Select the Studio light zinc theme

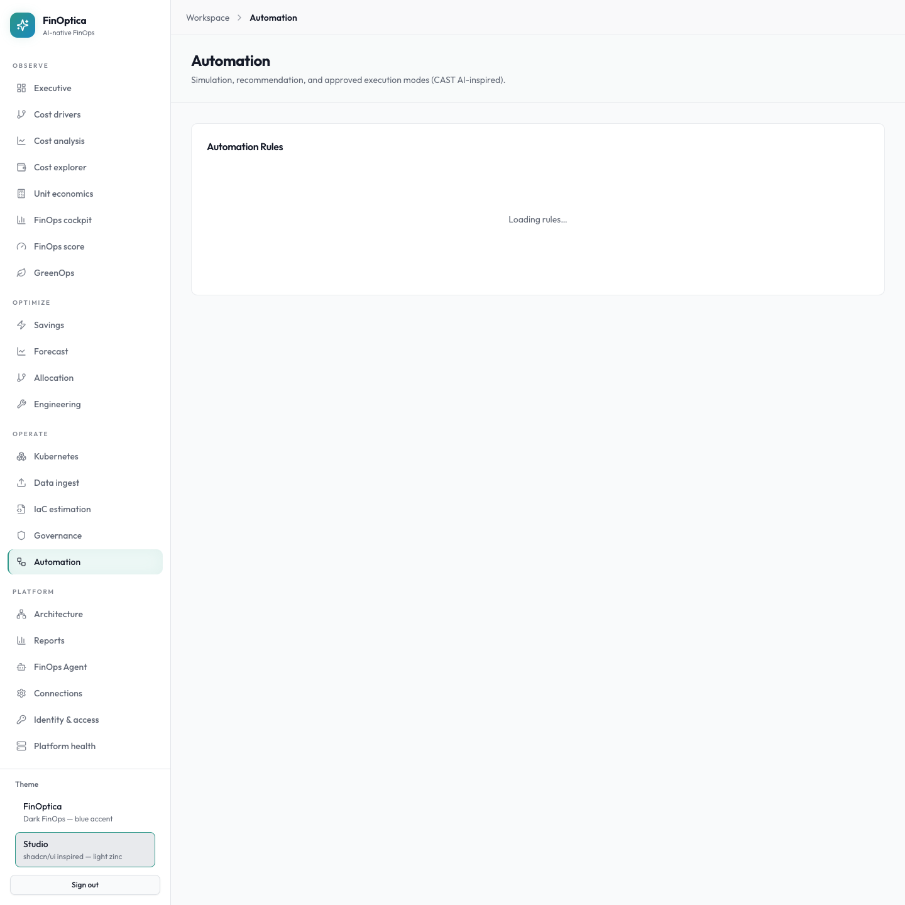pos(85,850)
